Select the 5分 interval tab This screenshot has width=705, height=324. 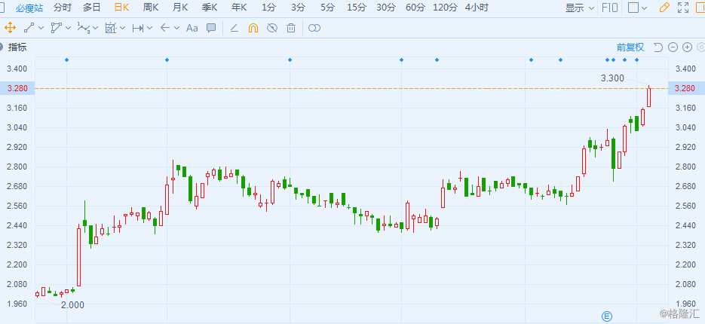[x=327, y=8]
